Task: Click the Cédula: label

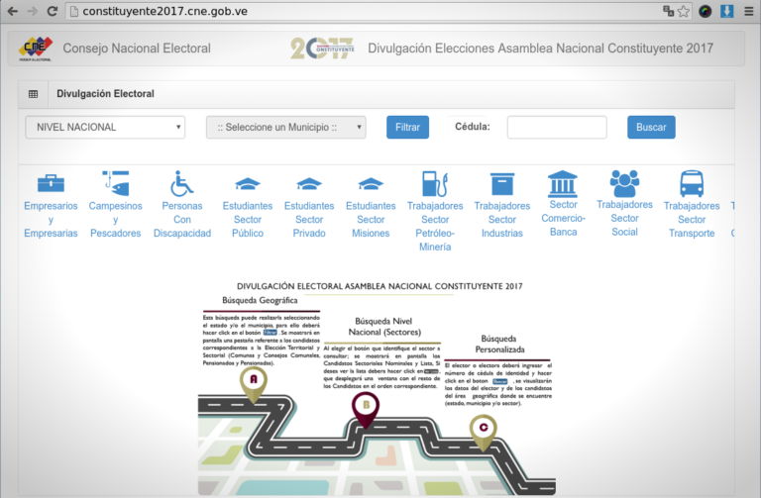Action: click(x=473, y=127)
